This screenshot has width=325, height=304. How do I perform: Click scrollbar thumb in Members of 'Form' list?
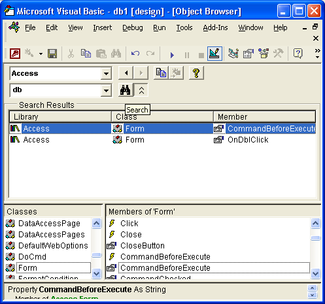tap(315, 238)
